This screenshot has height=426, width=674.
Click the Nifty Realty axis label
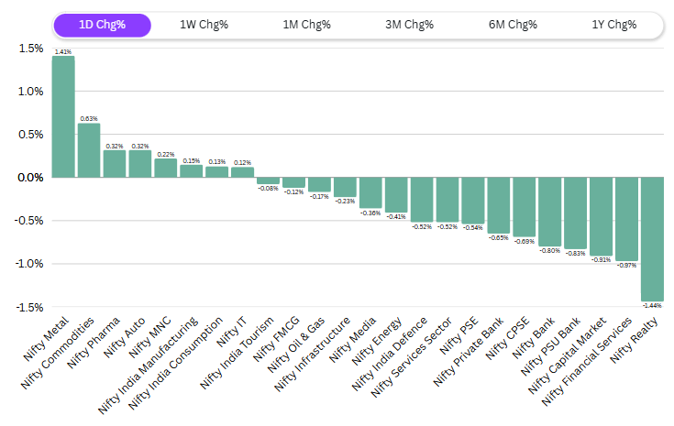click(x=634, y=340)
